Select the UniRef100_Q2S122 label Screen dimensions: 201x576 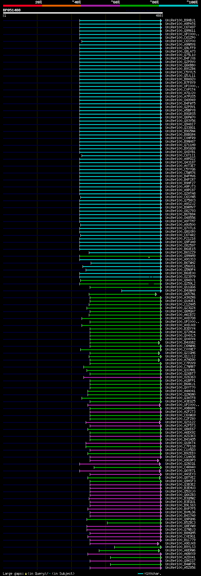click(x=180, y=422)
